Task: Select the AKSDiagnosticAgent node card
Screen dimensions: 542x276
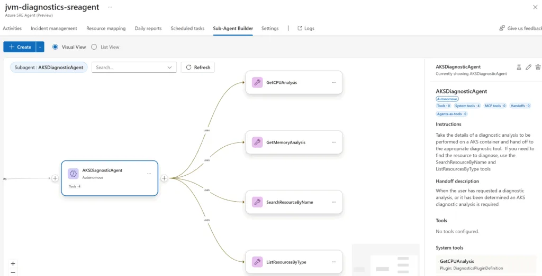Action: pyautogui.click(x=110, y=178)
